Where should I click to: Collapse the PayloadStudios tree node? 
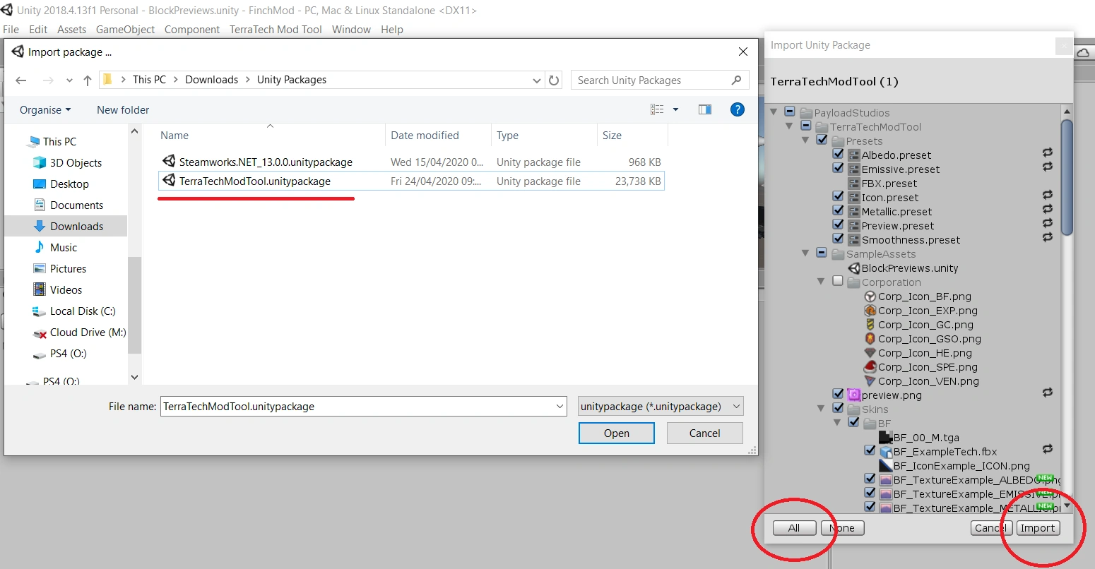(x=774, y=112)
